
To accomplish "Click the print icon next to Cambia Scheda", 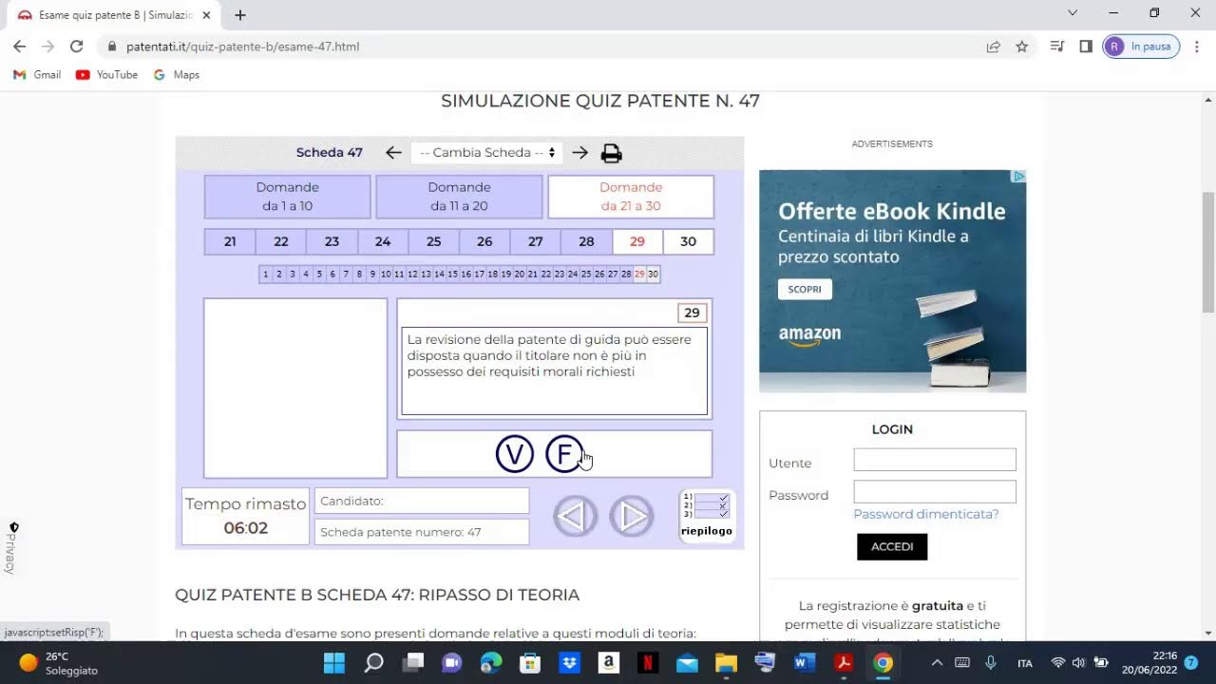I will pos(612,153).
